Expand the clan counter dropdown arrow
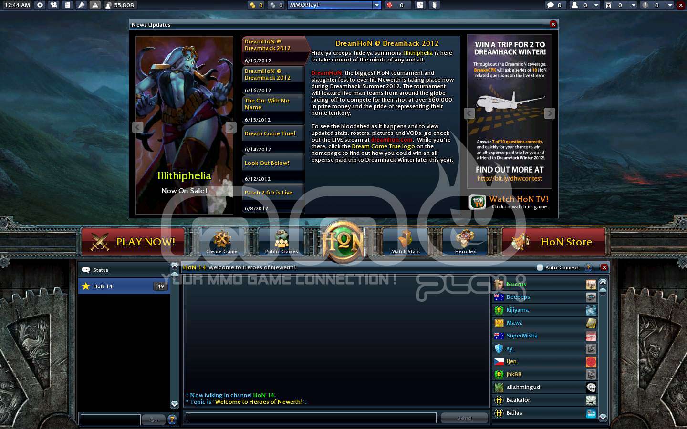 [x=633, y=5]
